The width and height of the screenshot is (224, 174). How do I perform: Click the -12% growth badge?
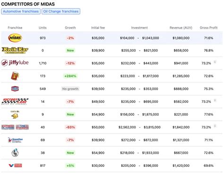pos(70,63)
